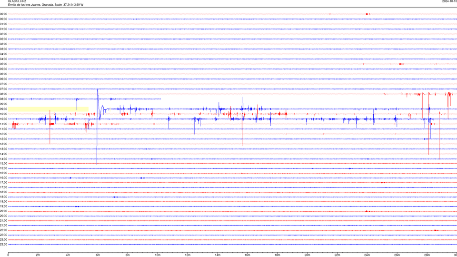Click the 23:30 time row label

tap(3, 245)
